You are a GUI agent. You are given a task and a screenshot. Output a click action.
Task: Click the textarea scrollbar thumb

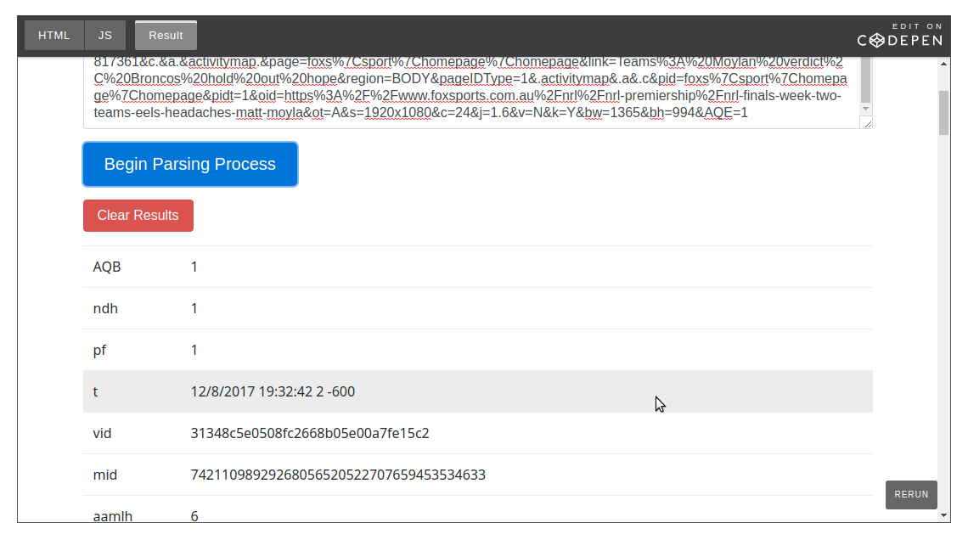(865, 80)
